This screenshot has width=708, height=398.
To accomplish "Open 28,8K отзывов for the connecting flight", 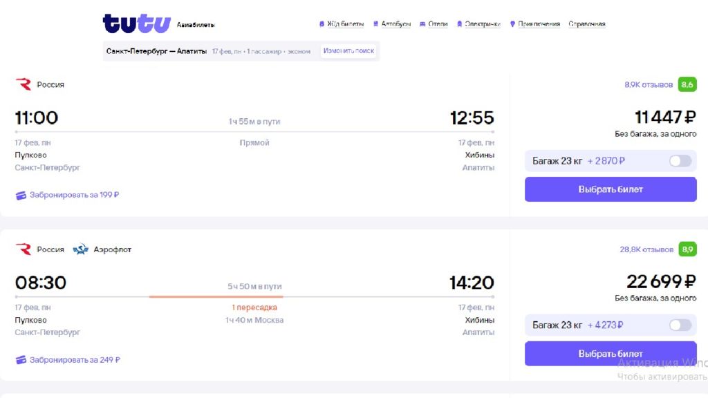I will pyautogui.click(x=646, y=249).
